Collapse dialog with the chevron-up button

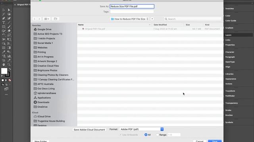tap(152, 19)
